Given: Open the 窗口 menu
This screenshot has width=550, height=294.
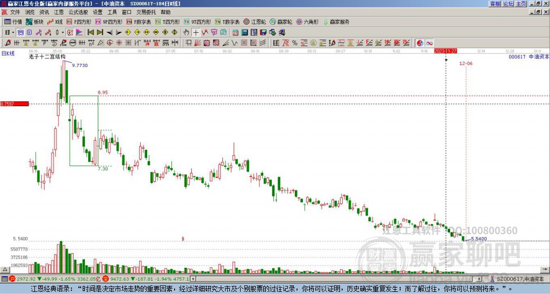Looking at the screenshot, I should (127, 12).
